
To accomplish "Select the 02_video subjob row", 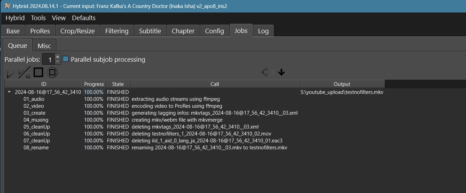I will pos(34,106).
